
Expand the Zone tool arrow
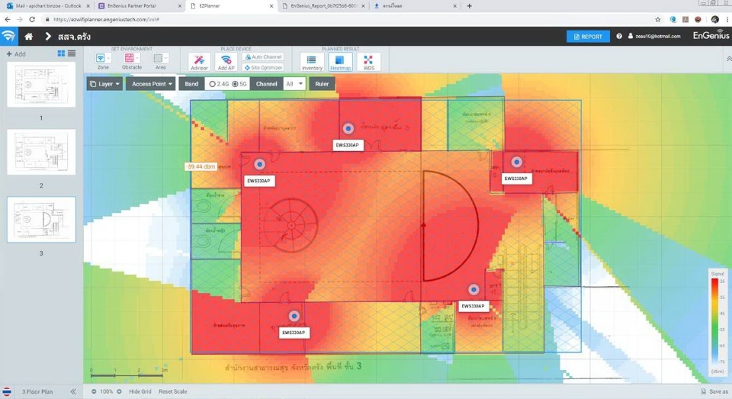[x=109, y=59]
